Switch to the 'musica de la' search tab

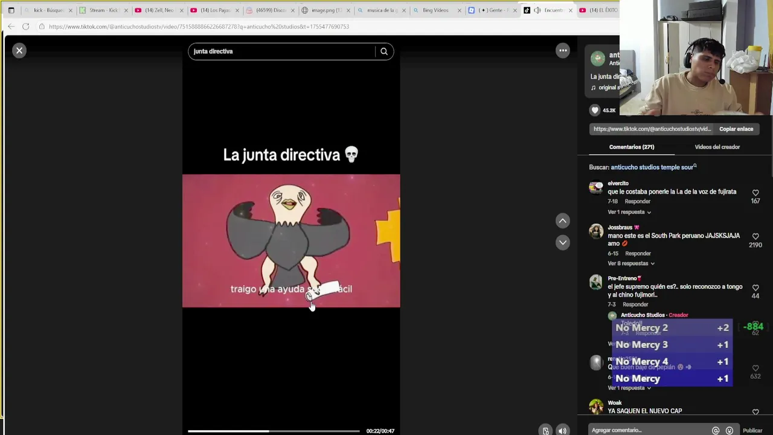(x=382, y=10)
